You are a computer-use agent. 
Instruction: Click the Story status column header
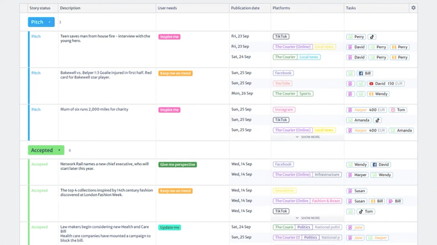point(40,8)
